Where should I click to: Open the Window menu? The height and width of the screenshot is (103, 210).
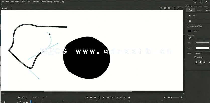56,2
